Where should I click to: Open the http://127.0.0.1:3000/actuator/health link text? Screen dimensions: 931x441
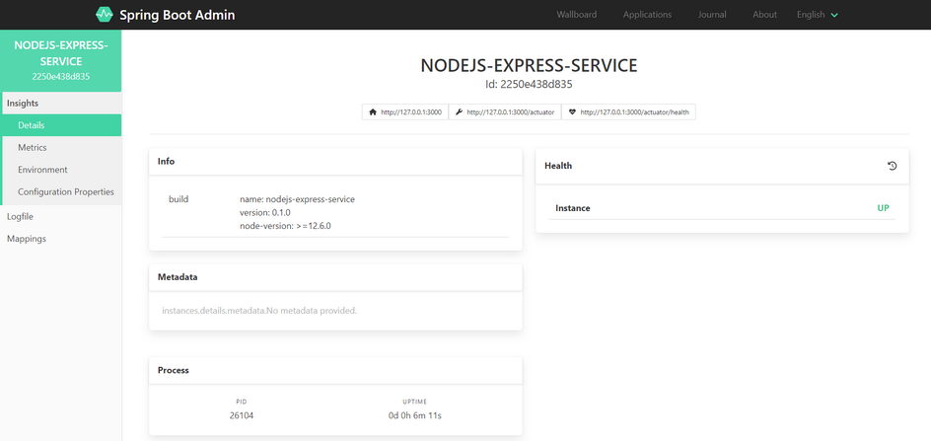[x=635, y=111]
